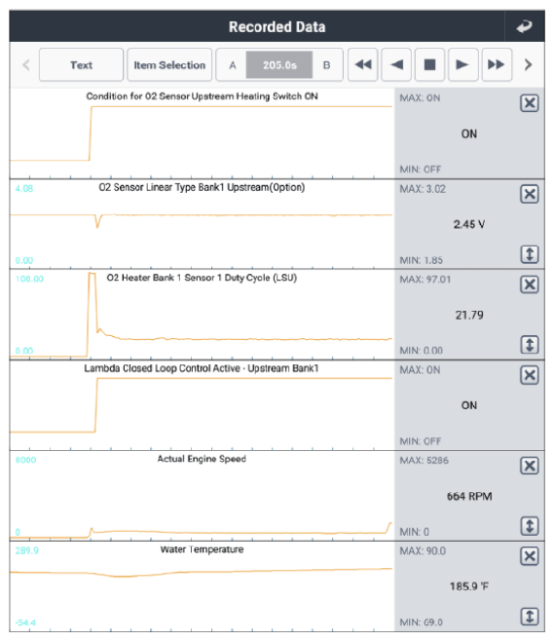Image resolution: width=554 pixels, height=641 pixels.
Task: Expand vertical scale of Actual Engine Speed graph
Action: pos(530,526)
